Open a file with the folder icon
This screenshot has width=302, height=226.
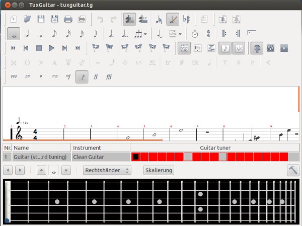pyautogui.click(x=27, y=19)
